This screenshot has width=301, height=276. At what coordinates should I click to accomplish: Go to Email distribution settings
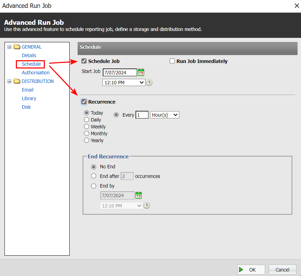28,90
